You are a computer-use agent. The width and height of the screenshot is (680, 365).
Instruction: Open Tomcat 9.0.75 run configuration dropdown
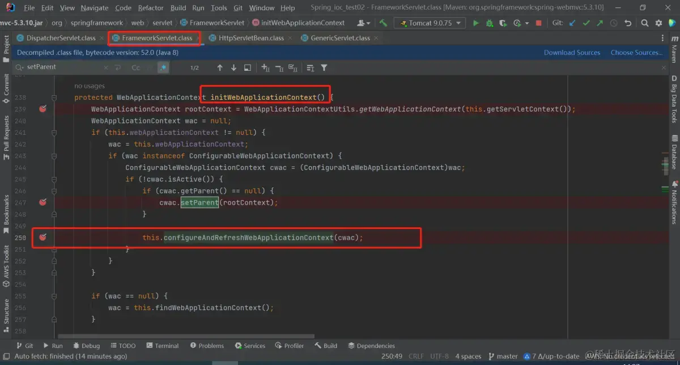point(431,23)
